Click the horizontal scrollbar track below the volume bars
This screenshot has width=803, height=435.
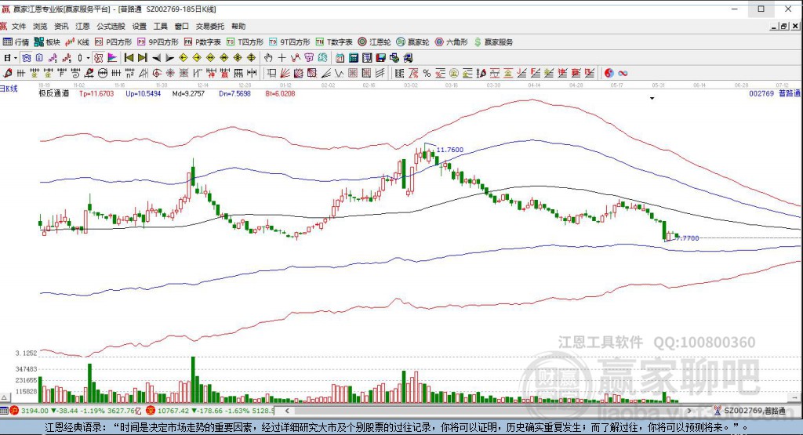click(x=486, y=411)
